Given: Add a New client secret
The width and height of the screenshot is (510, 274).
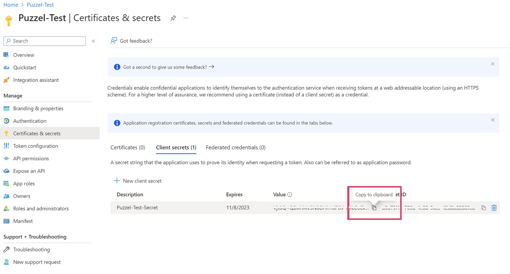Looking at the screenshot, I should (138, 181).
